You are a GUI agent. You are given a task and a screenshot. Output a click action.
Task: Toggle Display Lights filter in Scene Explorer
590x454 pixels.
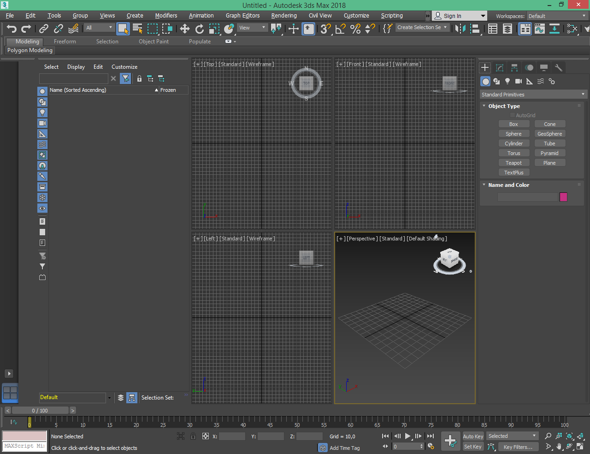coord(42,113)
